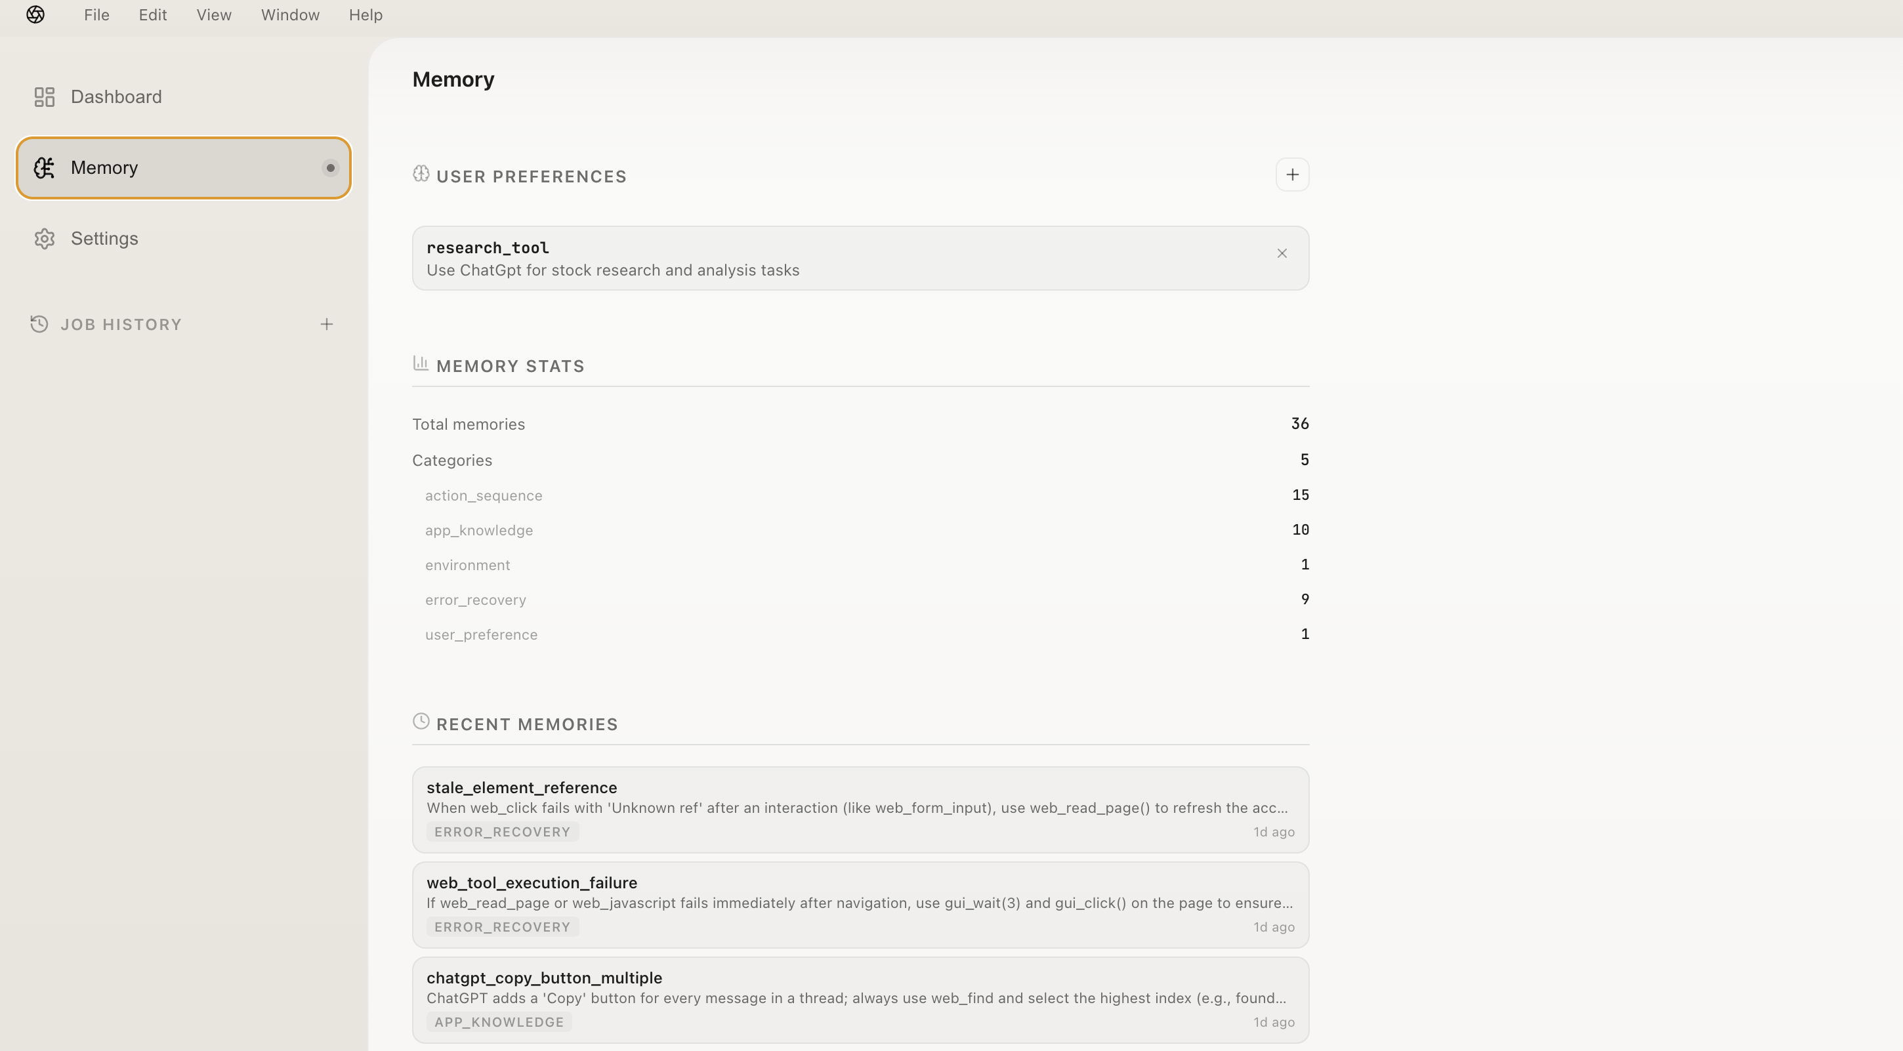Click the app_knowledge category row
Image resolution: width=1903 pixels, height=1051 pixels.
[x=479, y=530]
